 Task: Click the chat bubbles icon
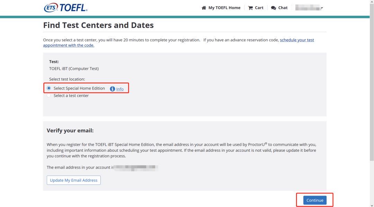coord(274,8)
